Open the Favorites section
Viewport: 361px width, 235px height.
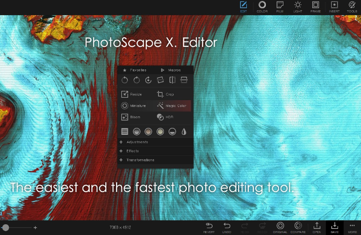pos(135,70)
